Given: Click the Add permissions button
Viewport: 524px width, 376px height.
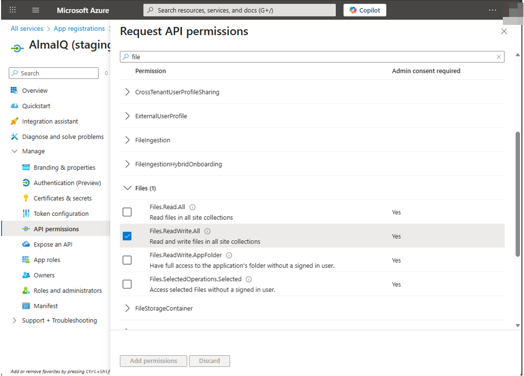Looking at the screenshot, I should point(153,361).
